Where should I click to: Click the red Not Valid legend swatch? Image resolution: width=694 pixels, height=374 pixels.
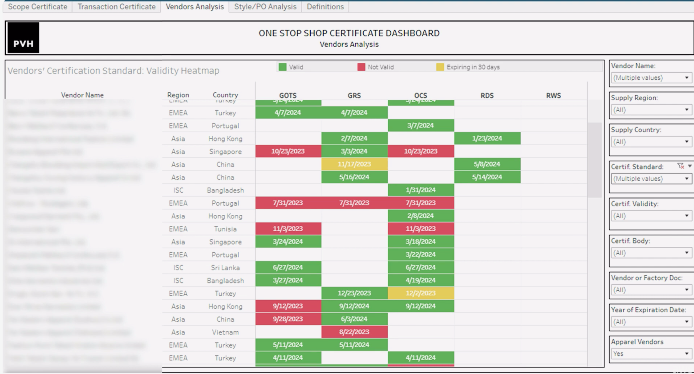tap(361, 67)
